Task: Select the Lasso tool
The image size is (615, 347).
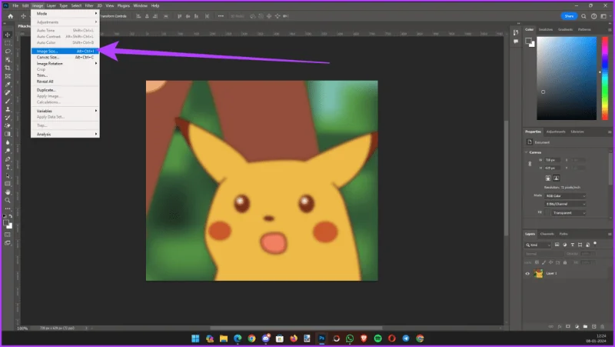Action: 8,52
